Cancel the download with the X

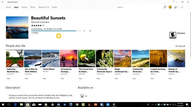pyautogui.click(x=90, y=31)
